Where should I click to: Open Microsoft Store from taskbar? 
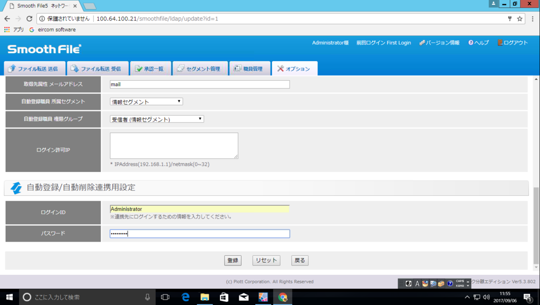(224, 297)
